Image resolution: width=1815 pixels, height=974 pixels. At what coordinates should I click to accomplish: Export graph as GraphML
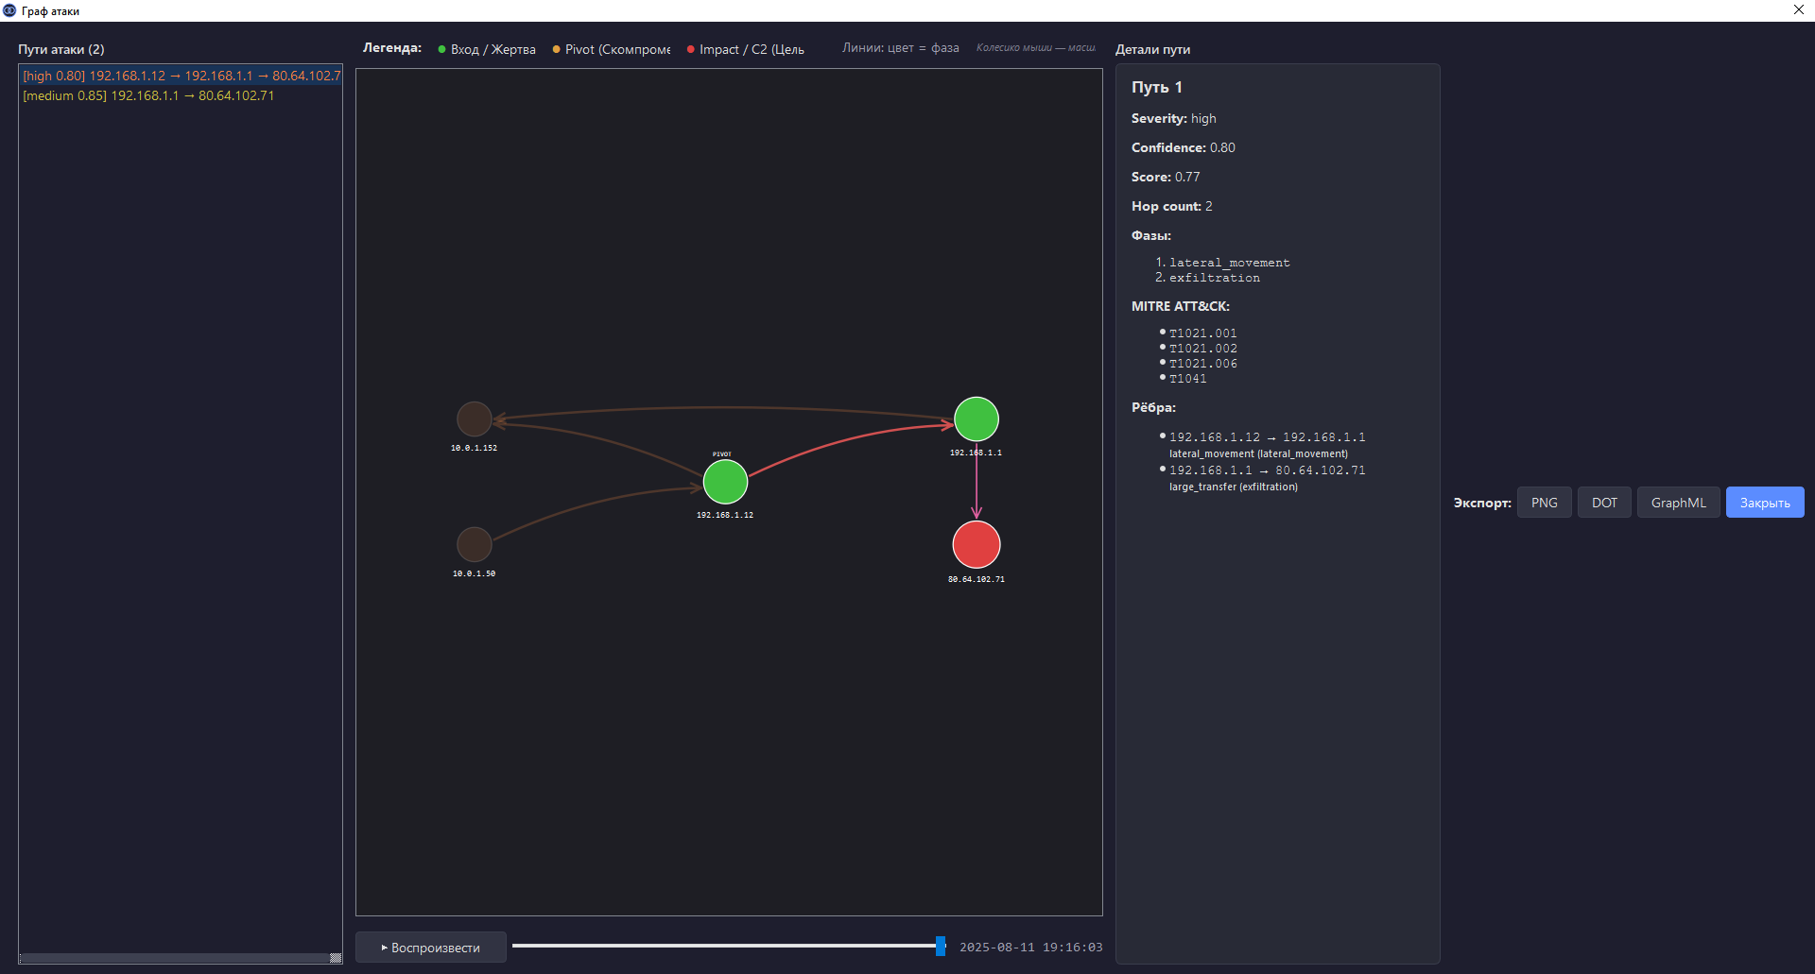click(1678, 503)
